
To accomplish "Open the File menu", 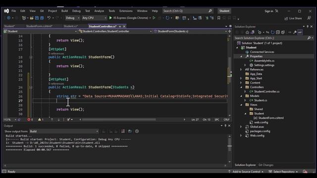I will pos(13,11).
